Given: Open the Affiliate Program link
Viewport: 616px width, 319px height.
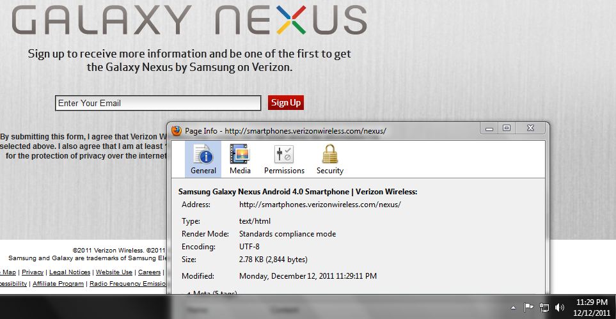Looking at the screenshot, I should click(58, 283).
